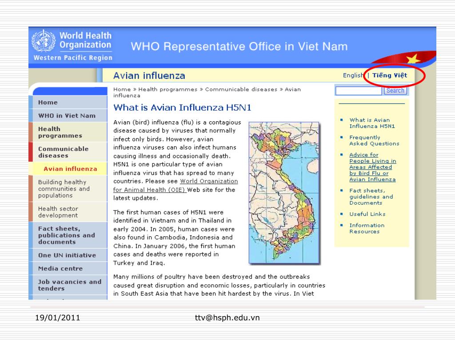Open Useful Links in right panel
The image size is (455, 341).
(367, 214)
